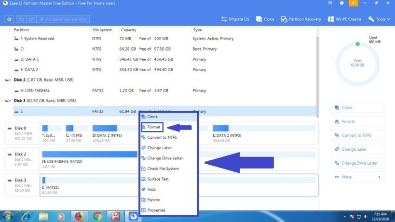Click Type column header

point(198,30)
